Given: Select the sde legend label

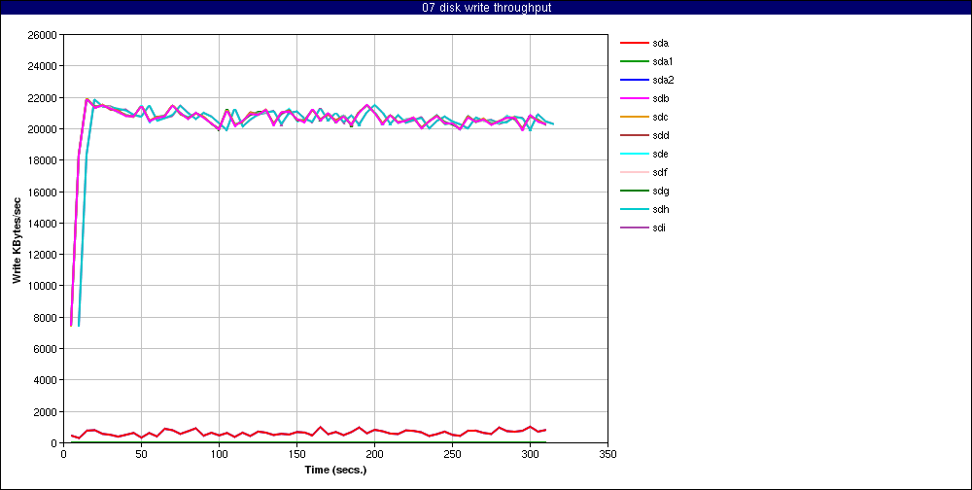Looking at the screenshot, I should 661,154.
